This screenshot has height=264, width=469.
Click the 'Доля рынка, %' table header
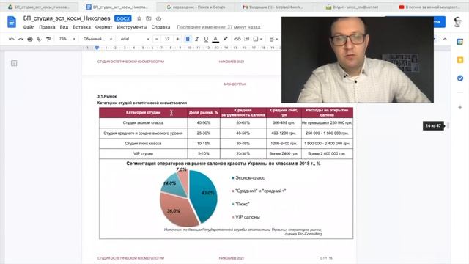(x=204, y=112)
